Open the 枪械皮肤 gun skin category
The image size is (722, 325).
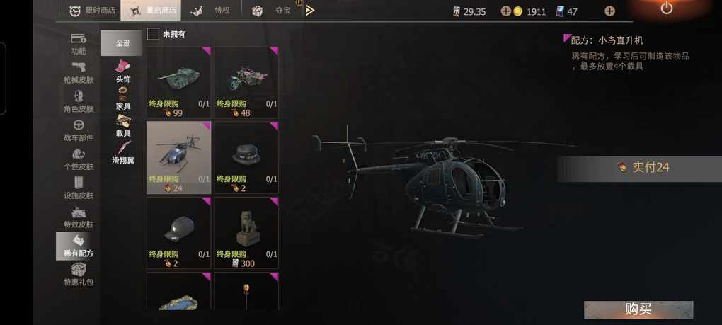pyautogui.click(x=79, y=73)
